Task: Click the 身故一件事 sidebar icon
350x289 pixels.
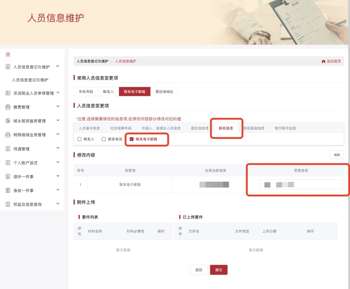Action: pyautogui.click(x=7, y=190)
